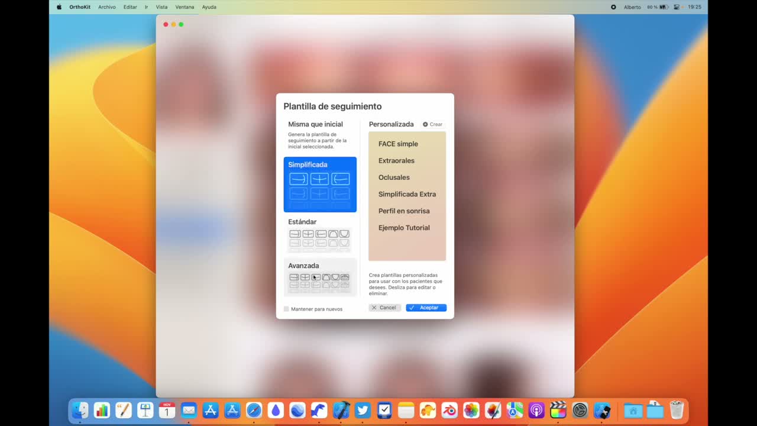The image size is (757, 426).
Task: Open Final Cut Pro from the Dock
Action: click(x=558, y=410)
